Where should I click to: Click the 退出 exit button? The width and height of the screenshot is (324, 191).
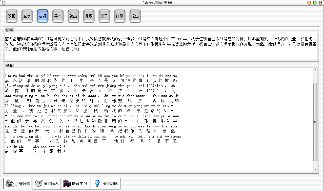click(x=135, y=16)
